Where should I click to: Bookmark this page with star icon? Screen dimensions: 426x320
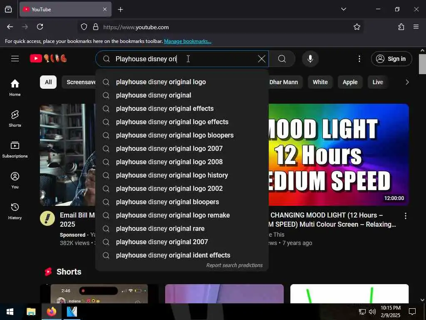pyautogui.click(x=357, y=27)
